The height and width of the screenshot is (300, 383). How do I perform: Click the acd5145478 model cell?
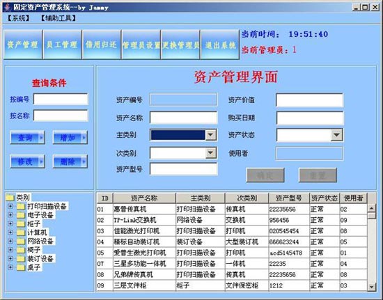pos(289,253)
